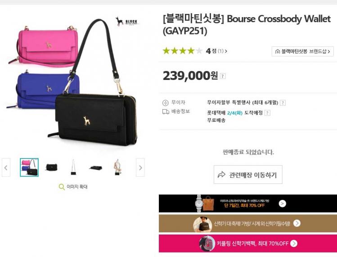Select the mannequin wearing bag thumbnail
This screenshot has height=257, width=337.
117,167
